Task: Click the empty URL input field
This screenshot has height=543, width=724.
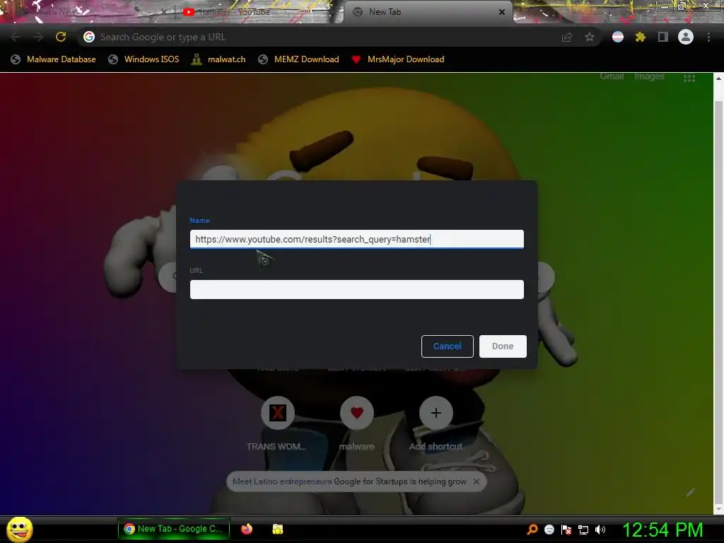Action: click(357, 289)
